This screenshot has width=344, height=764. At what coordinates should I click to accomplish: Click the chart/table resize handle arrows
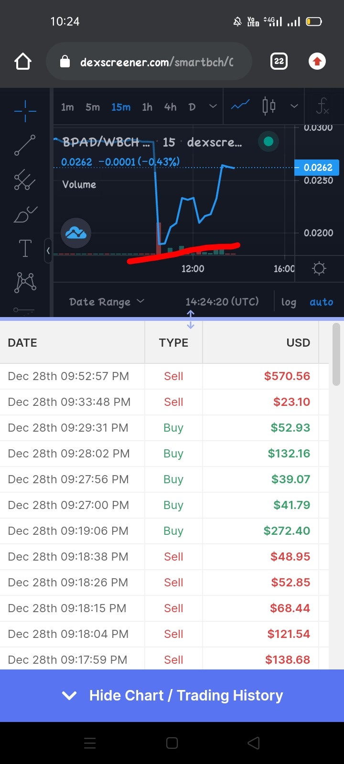click(x=191, y=319)
